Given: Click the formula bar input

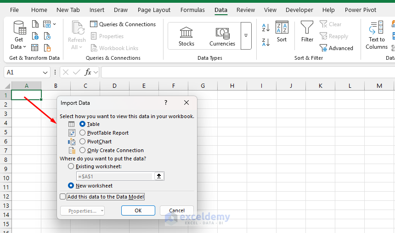Looking at the screenshot, I should [x=248, y=72].
